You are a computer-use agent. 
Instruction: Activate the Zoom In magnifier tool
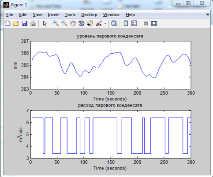click(x=56, y=23)
